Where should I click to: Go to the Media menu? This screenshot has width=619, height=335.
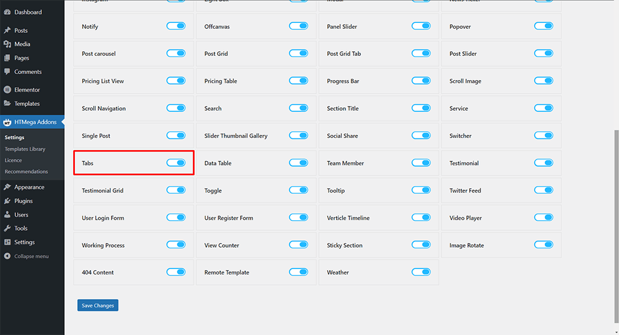[x=22, y=44]
